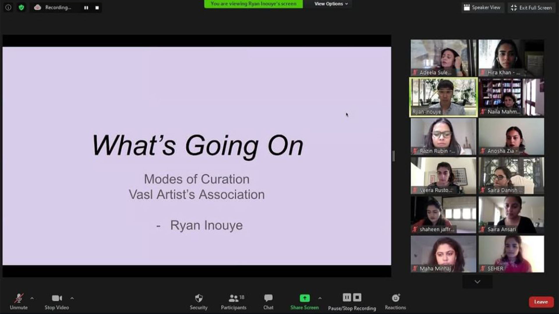The height and width of the screenshot is (314, 559).
Task: Select Naila Mahm... video thumbnail
Action: pyautogui.click(x=511, y=97)
